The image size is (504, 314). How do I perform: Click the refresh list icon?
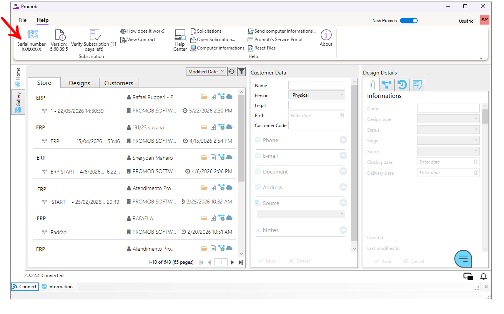pyautogui.click(x=231, y=71)
